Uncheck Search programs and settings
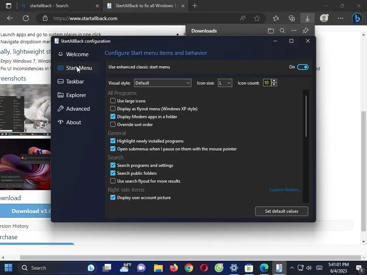 pos(113,165)
